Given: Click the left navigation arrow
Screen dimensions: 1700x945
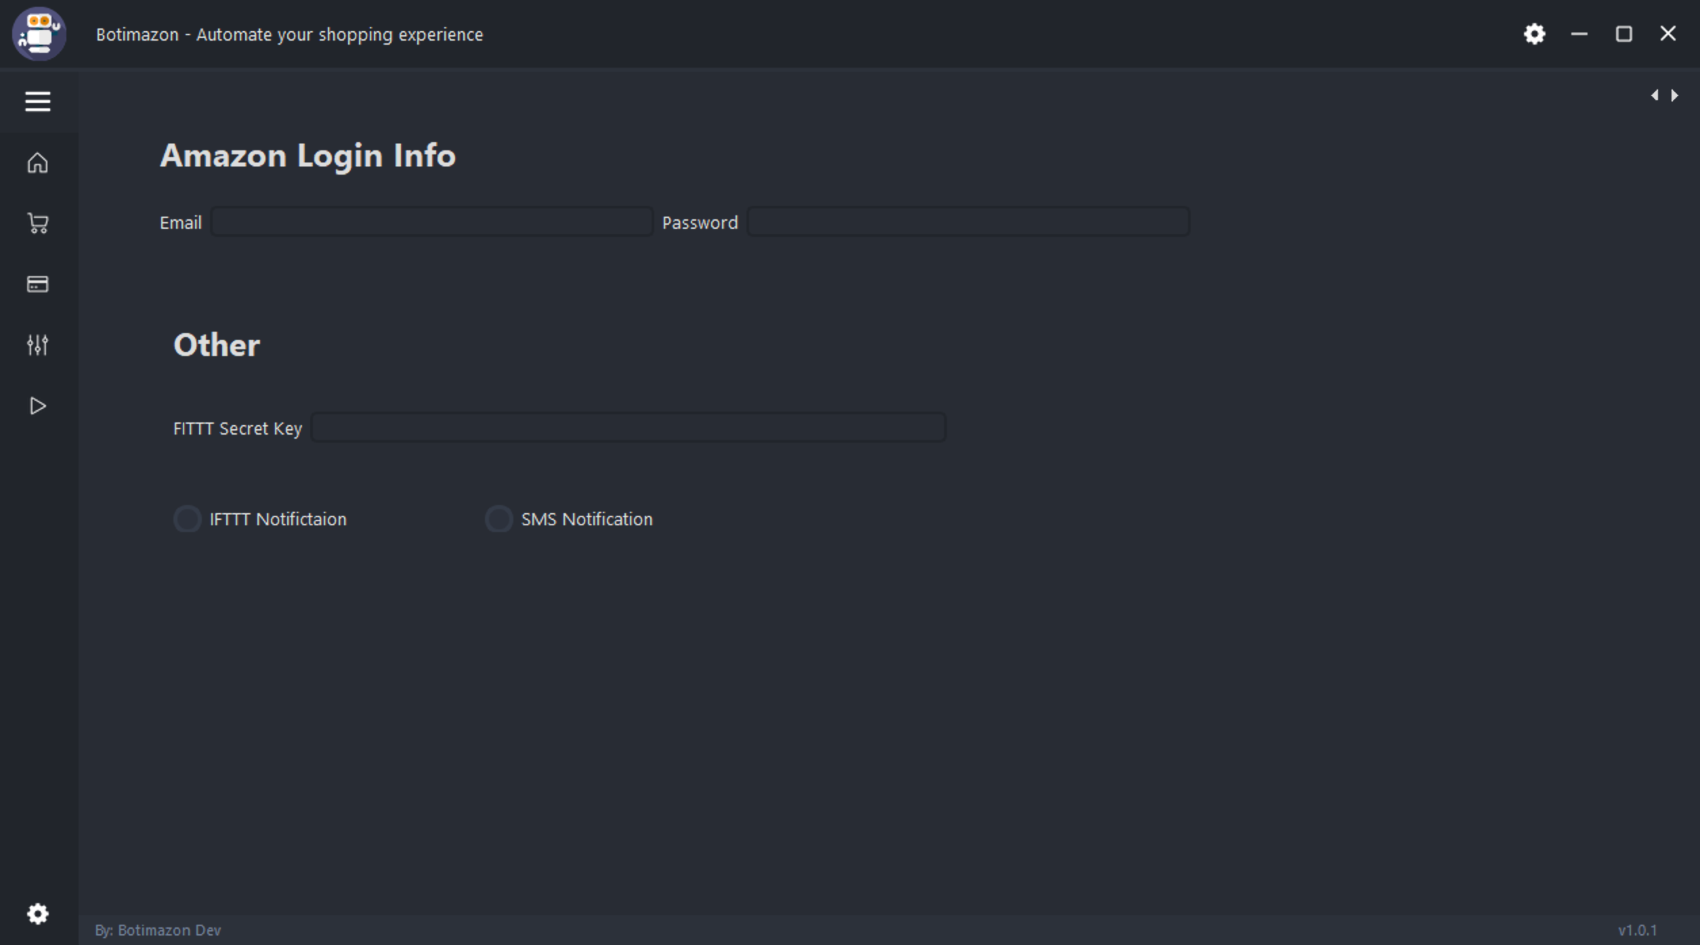Looking at the screenshot, I should [x=1655, y=95].
